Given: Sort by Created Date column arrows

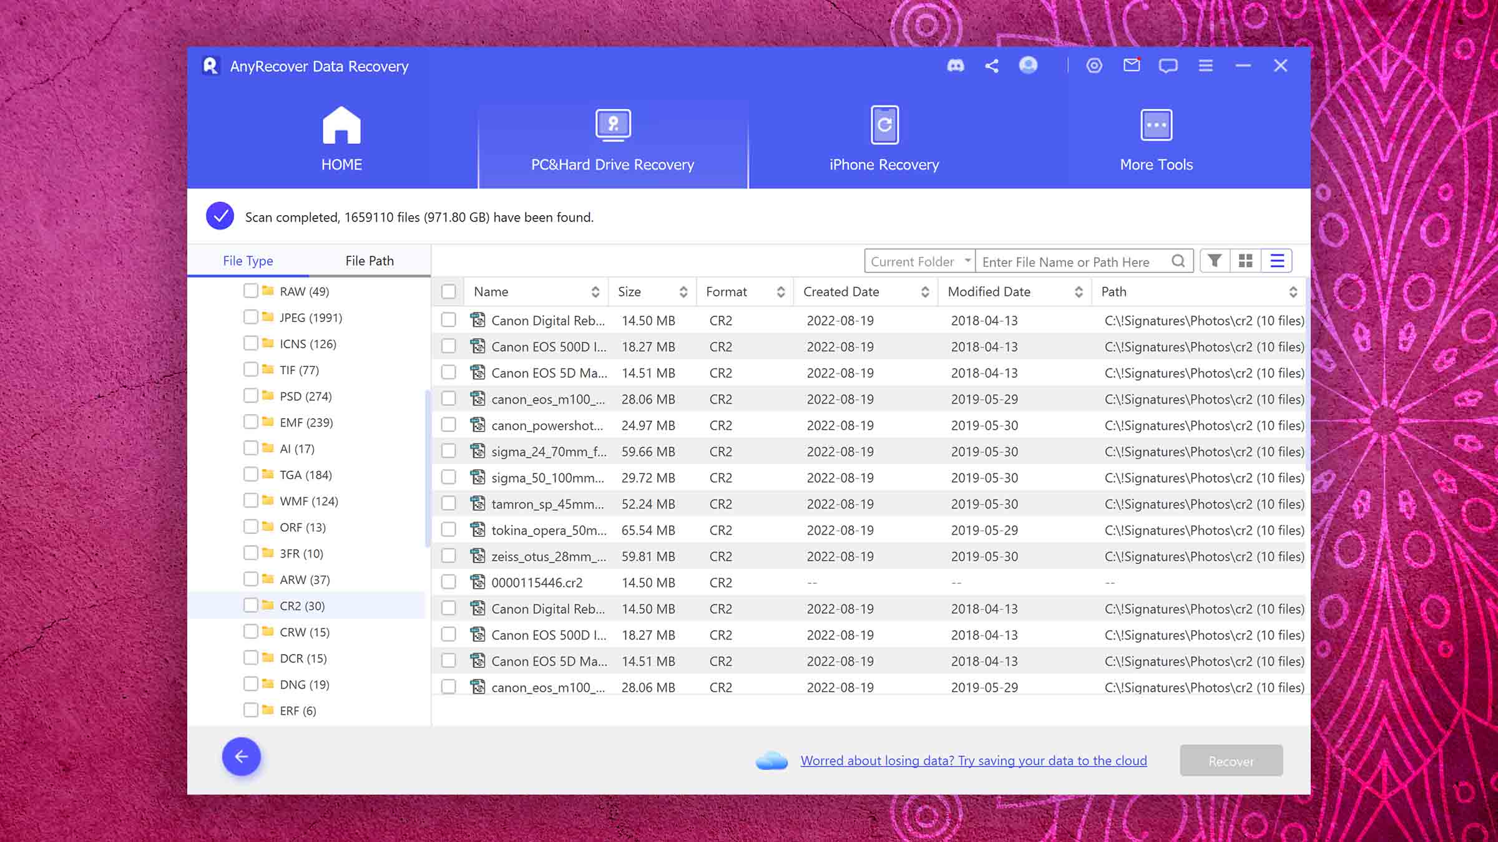Looking at the screenshot, I should [925, 292].
